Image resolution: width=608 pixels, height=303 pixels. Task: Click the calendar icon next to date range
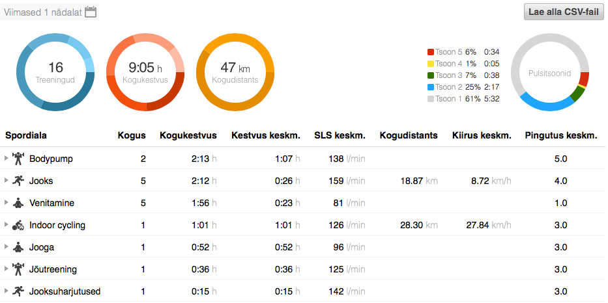click(91, 12)
